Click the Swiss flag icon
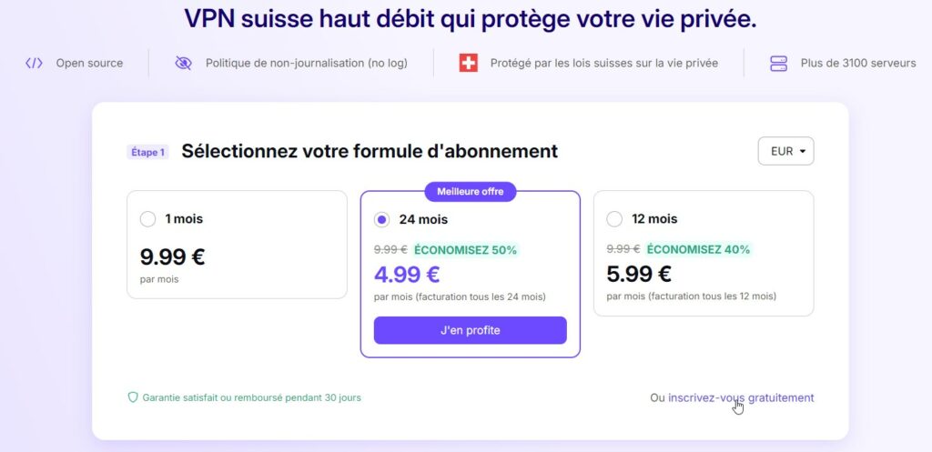Screen dimensions: 932x452 pyautogui.click(x=468, y=63)
